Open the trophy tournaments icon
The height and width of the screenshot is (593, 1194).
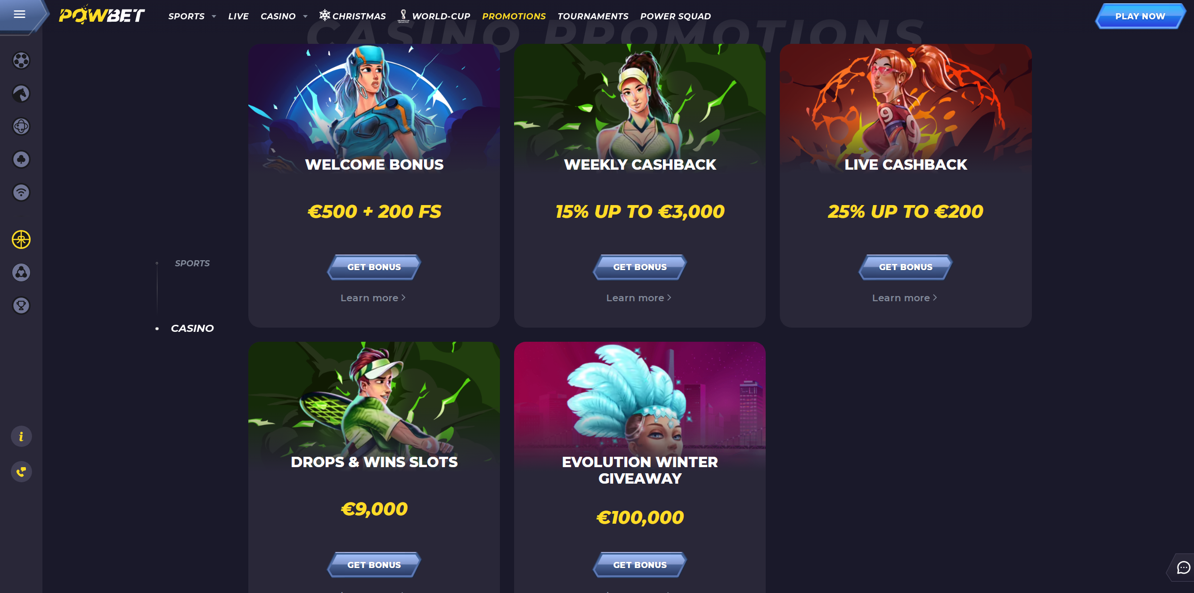(x=21, y=305)
